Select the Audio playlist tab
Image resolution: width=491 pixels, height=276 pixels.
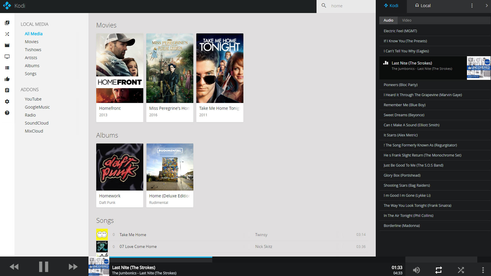click(388, 20)
